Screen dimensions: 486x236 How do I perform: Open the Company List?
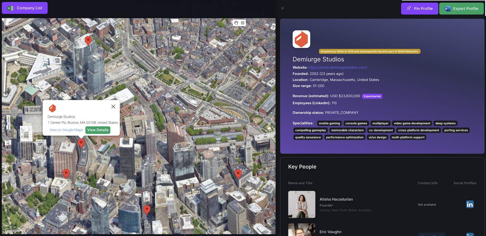[x=25, y=8]
